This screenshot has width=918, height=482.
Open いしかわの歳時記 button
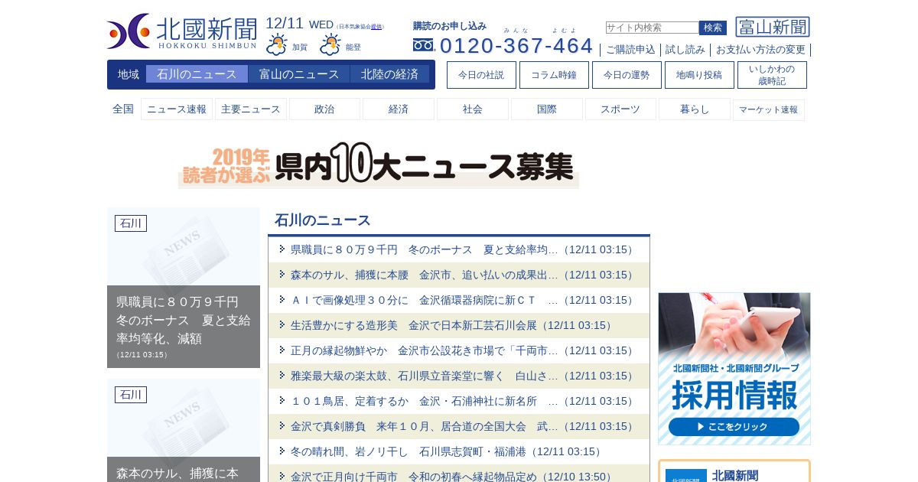tap(772, 75)
